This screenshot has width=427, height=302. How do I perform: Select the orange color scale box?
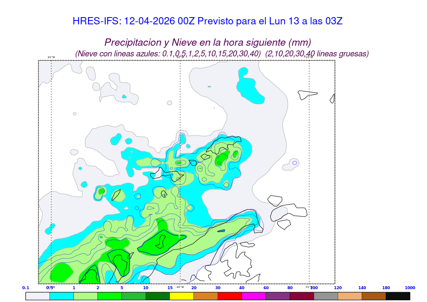pyautogui.click(x=206, y=296)
